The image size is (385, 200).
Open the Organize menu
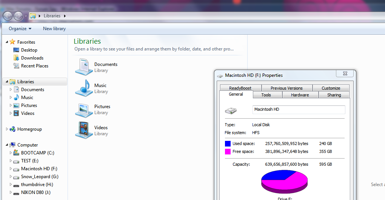point(20,29)
